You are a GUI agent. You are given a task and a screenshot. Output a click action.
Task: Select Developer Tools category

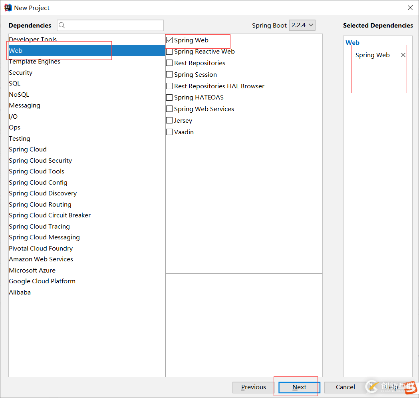coord(87,39)
